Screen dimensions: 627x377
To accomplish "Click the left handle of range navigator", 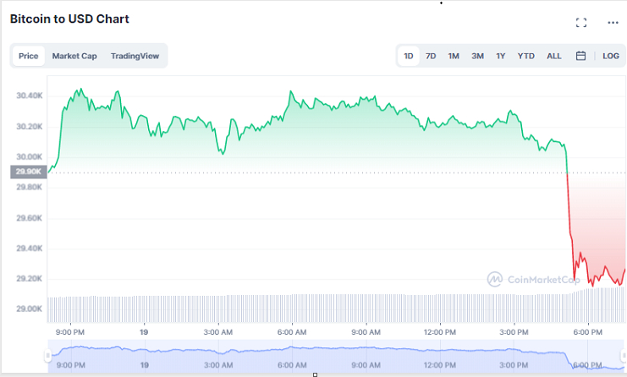I will 48,356.
